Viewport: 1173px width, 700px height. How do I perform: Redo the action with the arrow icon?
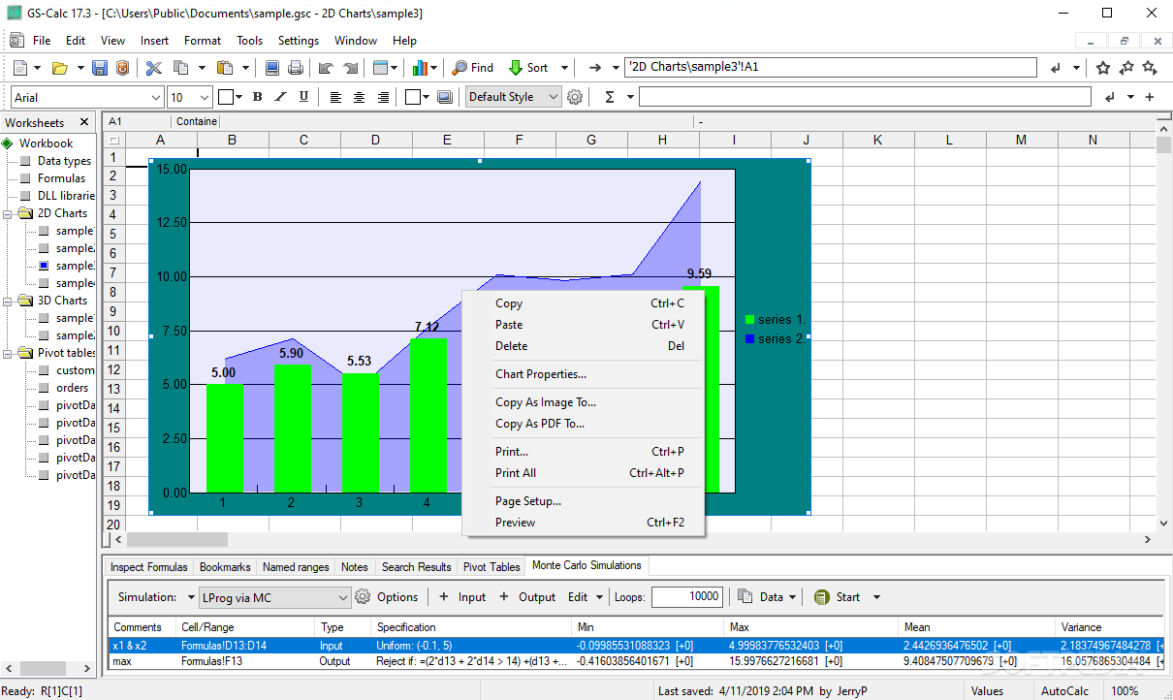[350, 68]
